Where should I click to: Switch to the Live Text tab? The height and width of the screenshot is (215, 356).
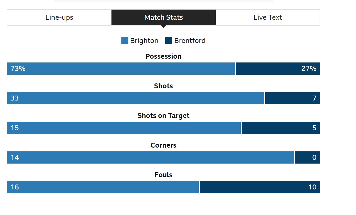tap(268, 17)
